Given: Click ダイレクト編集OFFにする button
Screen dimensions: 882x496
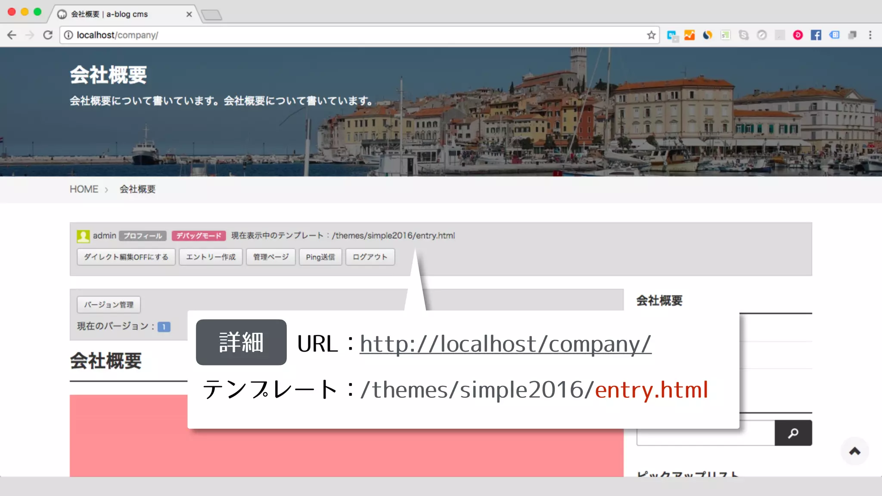Looking at the screenshot, I should (x=126, y=257).
